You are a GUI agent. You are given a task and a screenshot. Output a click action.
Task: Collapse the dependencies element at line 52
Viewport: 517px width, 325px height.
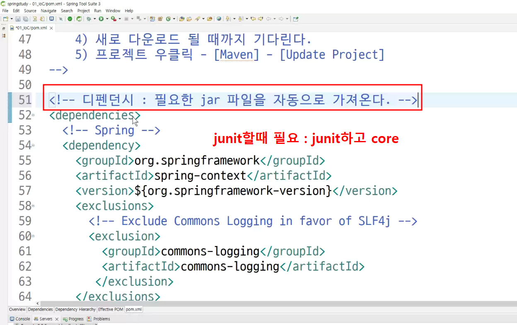[33, 115]
